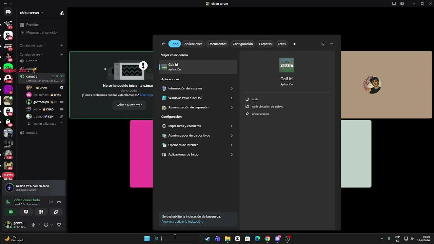Expand Windows PowerShell ISE result
The width and height of the screenshot is (434, 244).
[x=232, y=98]
